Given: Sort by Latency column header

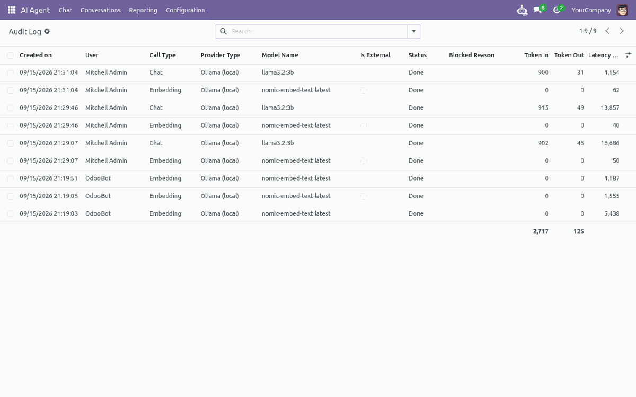Looking at the screenshot, I should (x=603, y=55).
